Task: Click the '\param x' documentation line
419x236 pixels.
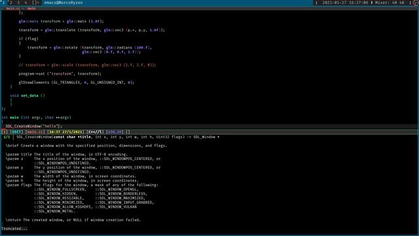Action: [83, 159]
